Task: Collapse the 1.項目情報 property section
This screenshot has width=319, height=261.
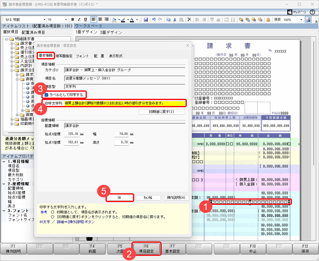Action: tap(4, 161)
